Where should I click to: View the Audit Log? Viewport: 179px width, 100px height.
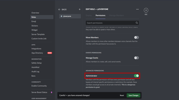42,72
